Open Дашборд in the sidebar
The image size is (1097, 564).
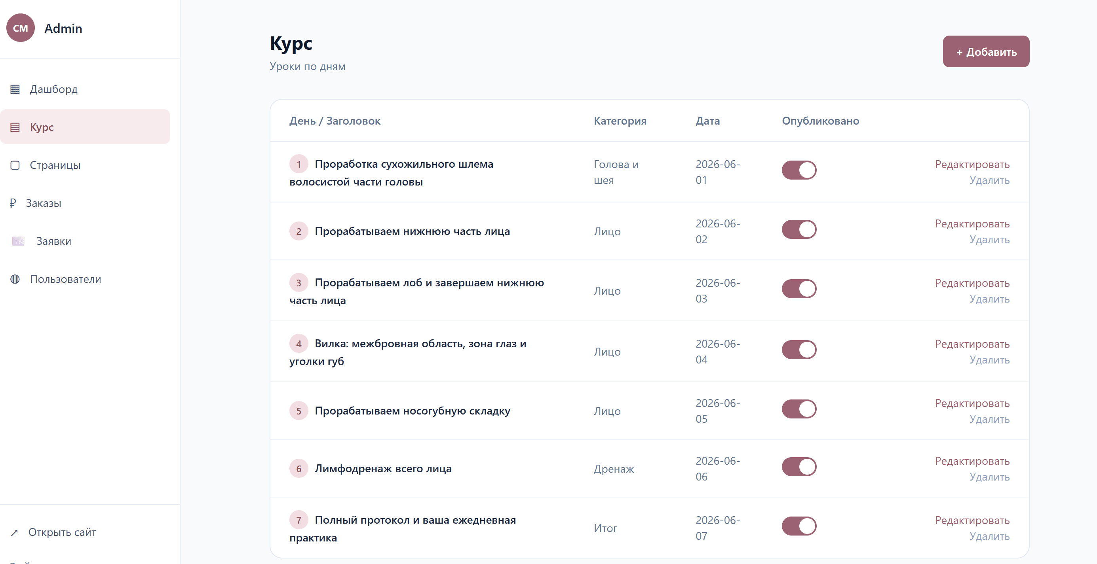pyautogui.click(x=85, y=89)
